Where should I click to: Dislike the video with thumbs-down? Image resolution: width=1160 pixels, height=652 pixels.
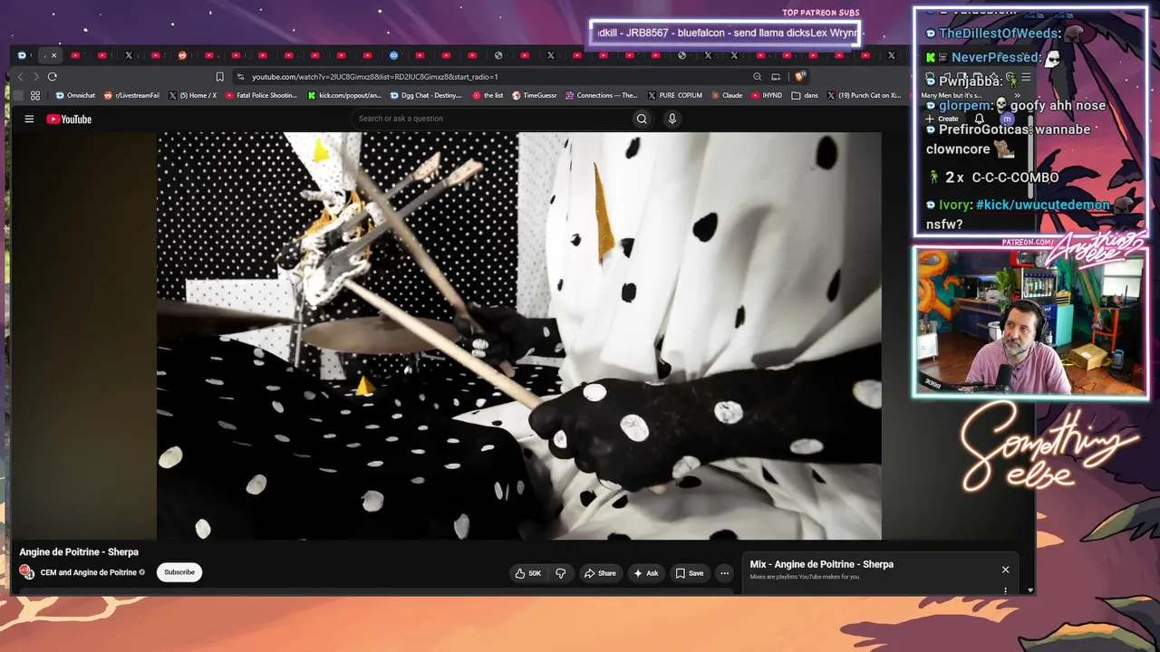pyautogui.click(x=561, y=573)
